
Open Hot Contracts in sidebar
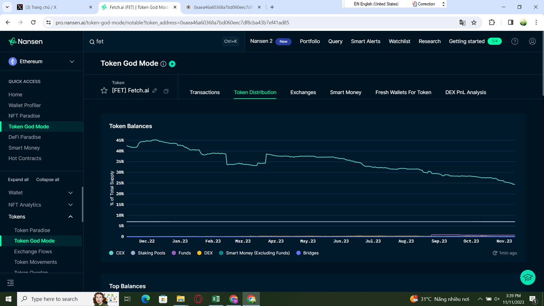(x=25, y=159)
